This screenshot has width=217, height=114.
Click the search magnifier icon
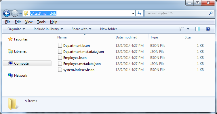pos(211,13)
